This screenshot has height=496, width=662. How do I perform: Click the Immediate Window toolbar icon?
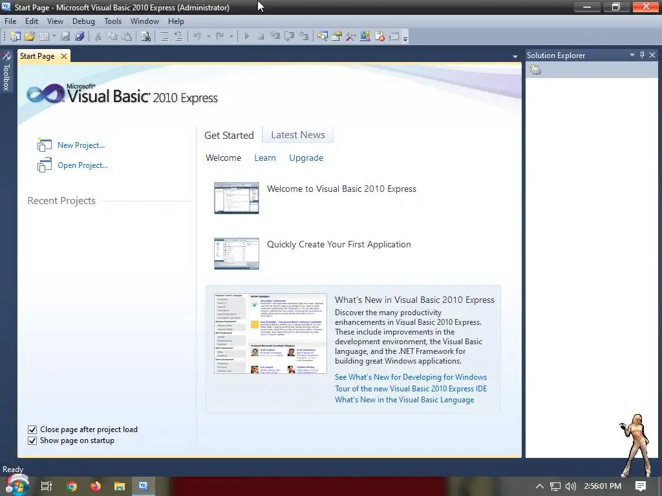394,36
